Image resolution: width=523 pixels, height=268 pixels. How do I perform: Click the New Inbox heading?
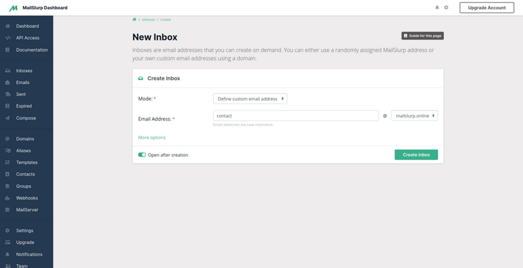click(x=155, y=37)
